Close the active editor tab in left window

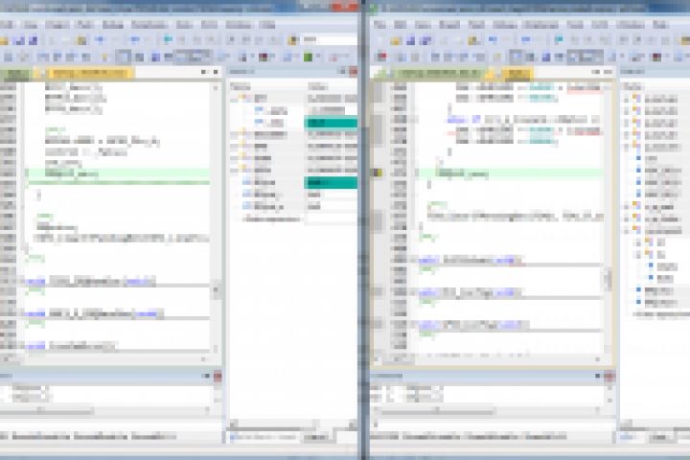click(216, 72)
